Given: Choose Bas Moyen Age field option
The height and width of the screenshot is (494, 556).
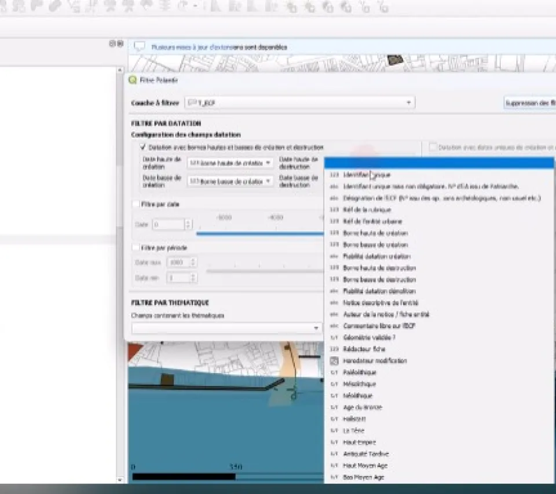Looking at the screenshot, I should coord(439,477).
